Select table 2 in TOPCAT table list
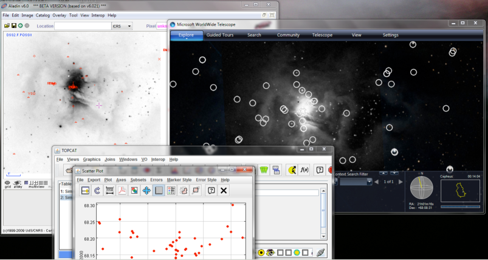This screenshot has width=488, height=260. [66, 197]
